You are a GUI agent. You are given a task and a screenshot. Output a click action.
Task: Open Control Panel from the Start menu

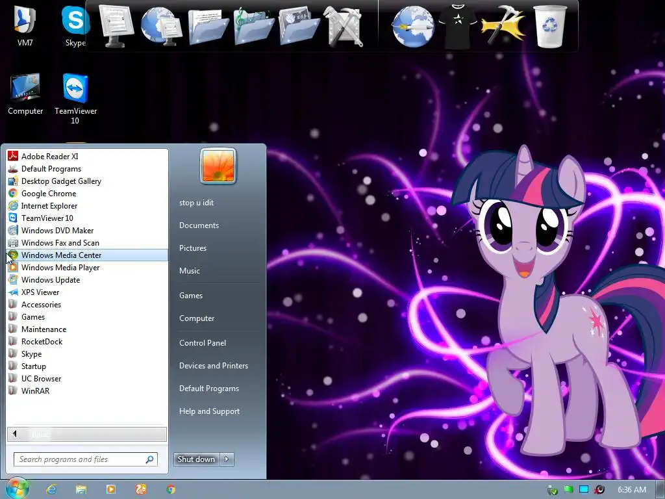203,343
